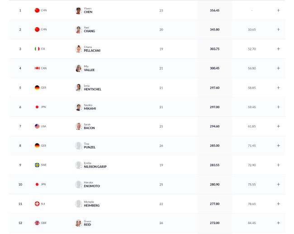Screen dimensions: 294x234
Task: Click the Sweden flag icon
Action: click(x=37, y=165)
